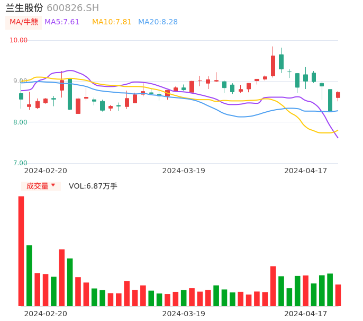
Task: Click the VOL:6.87万手 volume readout
Action: click(93, 186)
